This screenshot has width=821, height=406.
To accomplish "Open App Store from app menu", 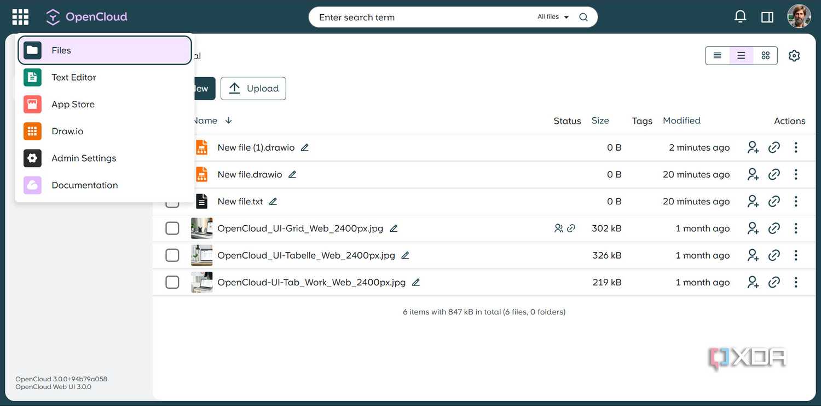I will [x=105, y=104].
